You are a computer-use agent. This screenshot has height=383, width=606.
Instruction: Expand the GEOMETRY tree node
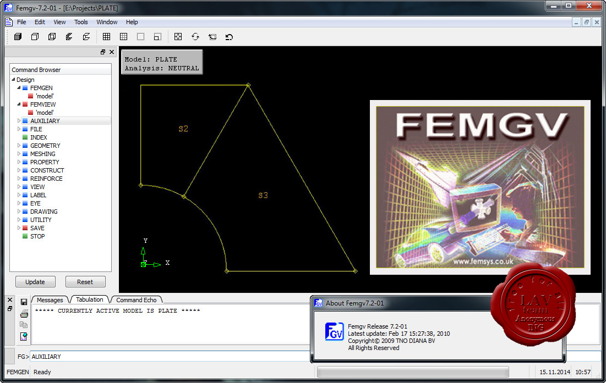point(19,146)
